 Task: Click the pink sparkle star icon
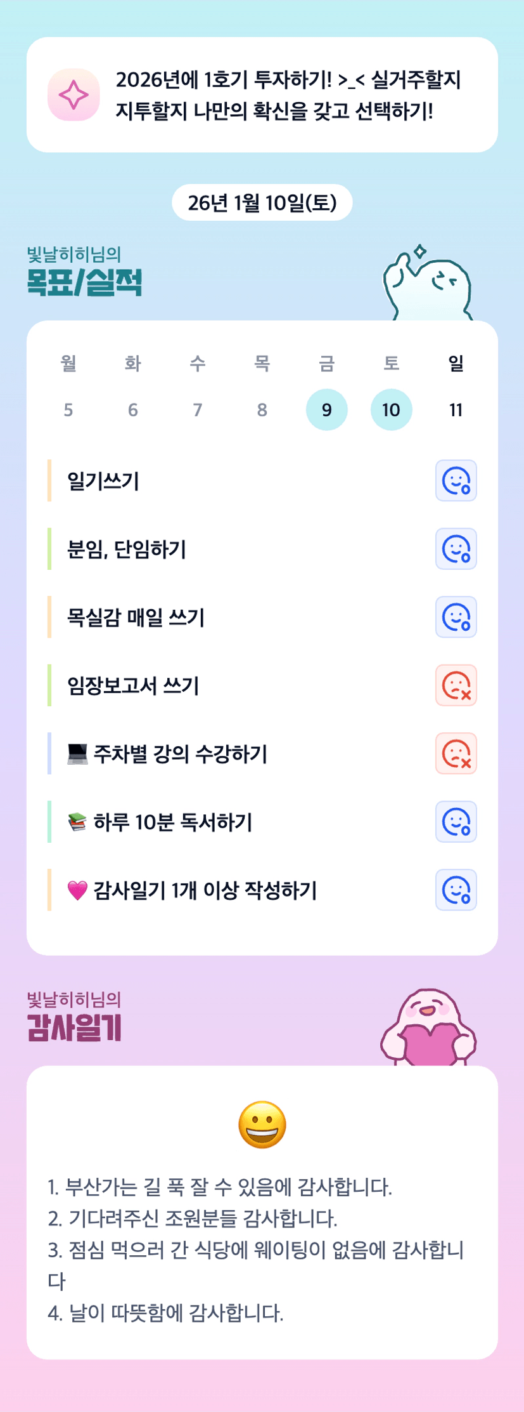(x=73, y=95)
